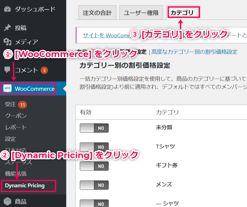Image resolution: width=247 pixels, height=207 pixels.
Task: Click the Woo logo icon
Action: point(7,88)
